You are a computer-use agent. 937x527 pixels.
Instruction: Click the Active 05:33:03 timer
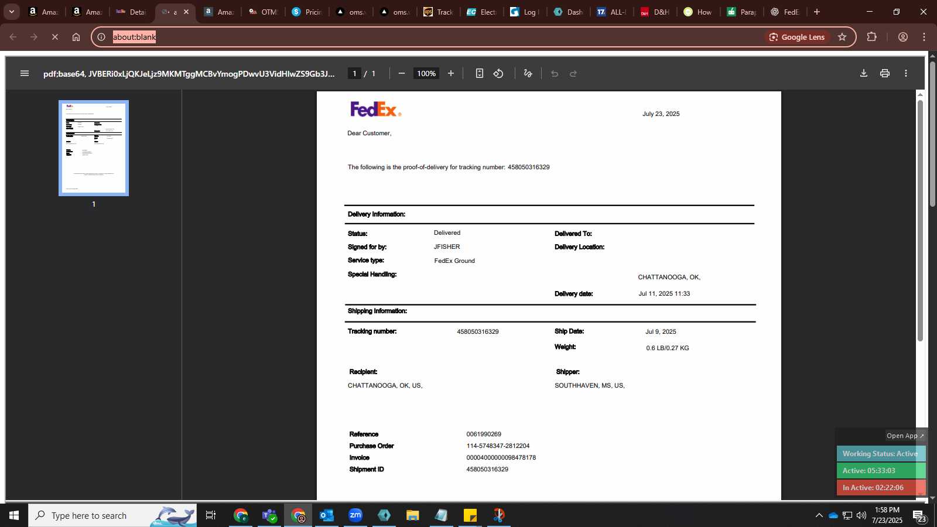(x=881, y=471)
